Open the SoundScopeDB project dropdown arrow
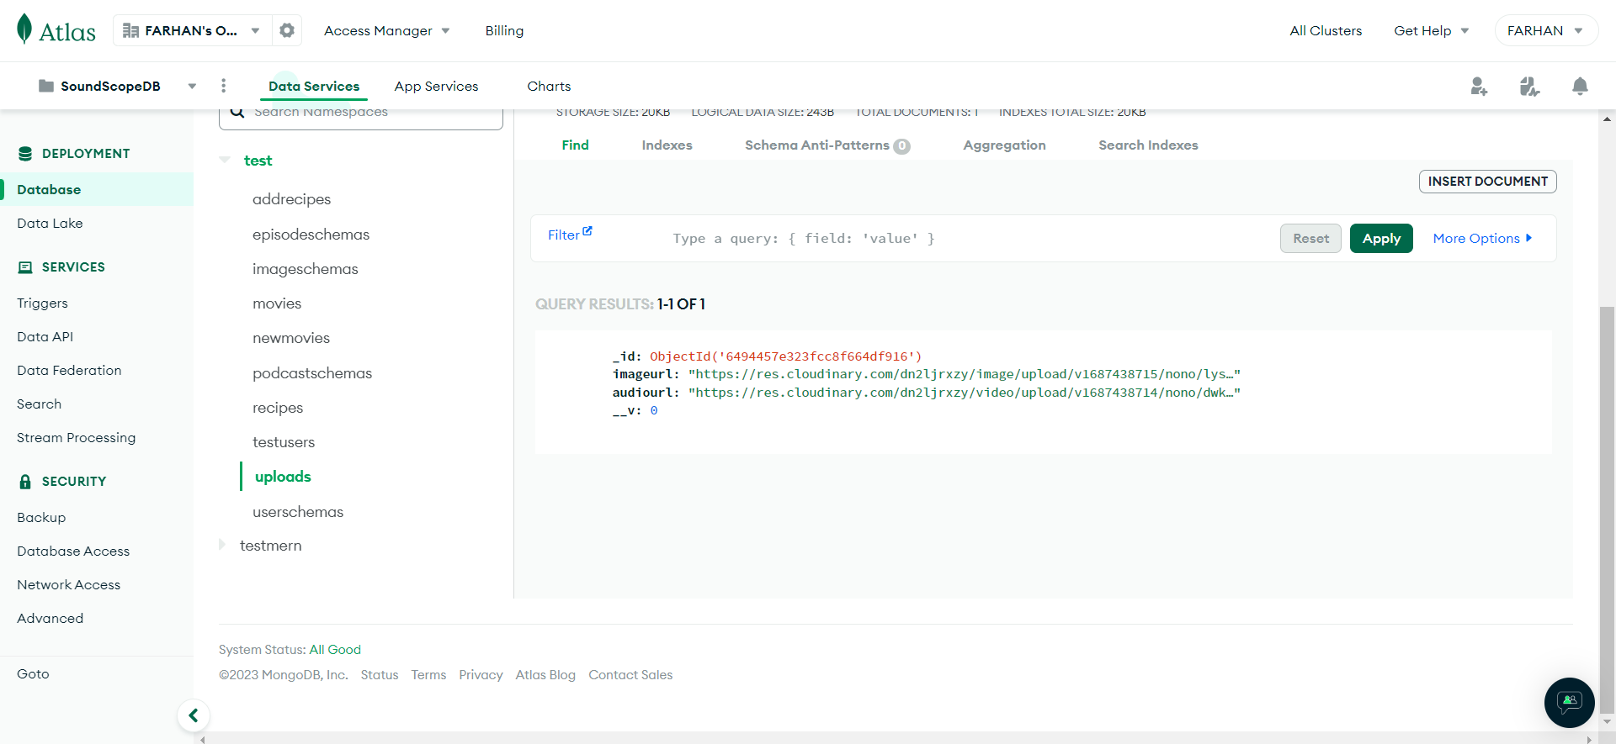 [192, 87]
